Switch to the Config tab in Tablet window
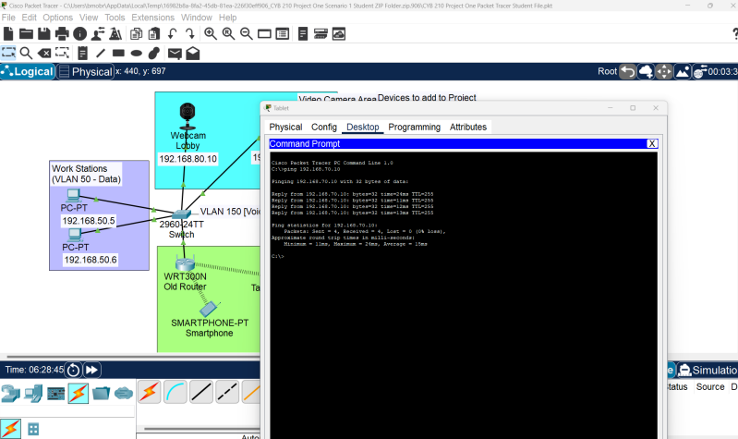The height and width of the screenshot is (439, 738). tap(323, 127)
